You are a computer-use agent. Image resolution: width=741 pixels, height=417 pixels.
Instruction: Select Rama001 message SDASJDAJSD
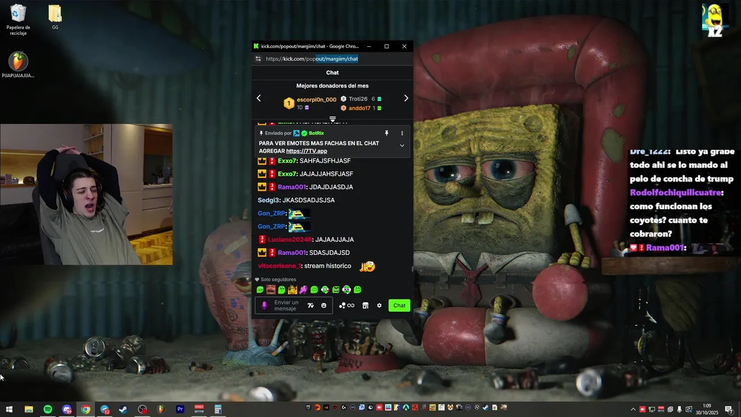(x=329, y=253)
